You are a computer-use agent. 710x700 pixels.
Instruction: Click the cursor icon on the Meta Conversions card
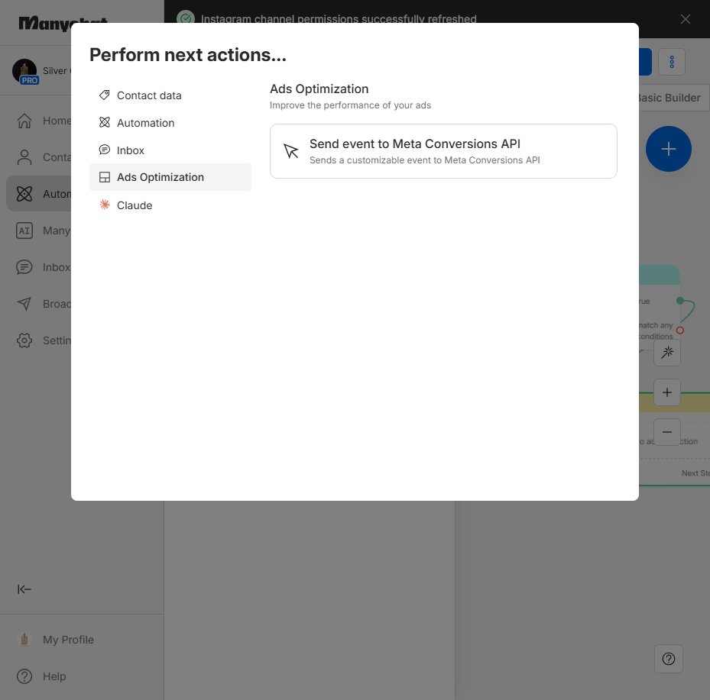click(x=291, y=151)
